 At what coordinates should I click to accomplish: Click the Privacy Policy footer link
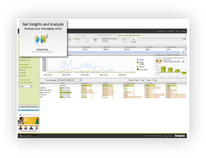tap(168, 136)
